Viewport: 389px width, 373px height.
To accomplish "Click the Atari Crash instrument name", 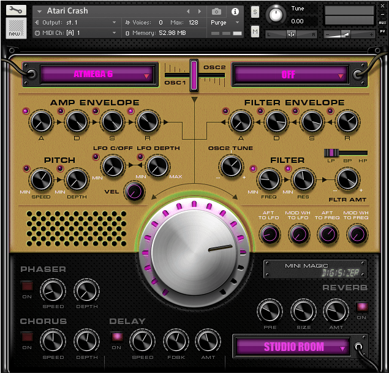I will (67, 11).
